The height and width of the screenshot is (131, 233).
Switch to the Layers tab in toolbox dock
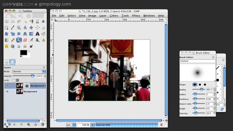[x=12, y=62]
